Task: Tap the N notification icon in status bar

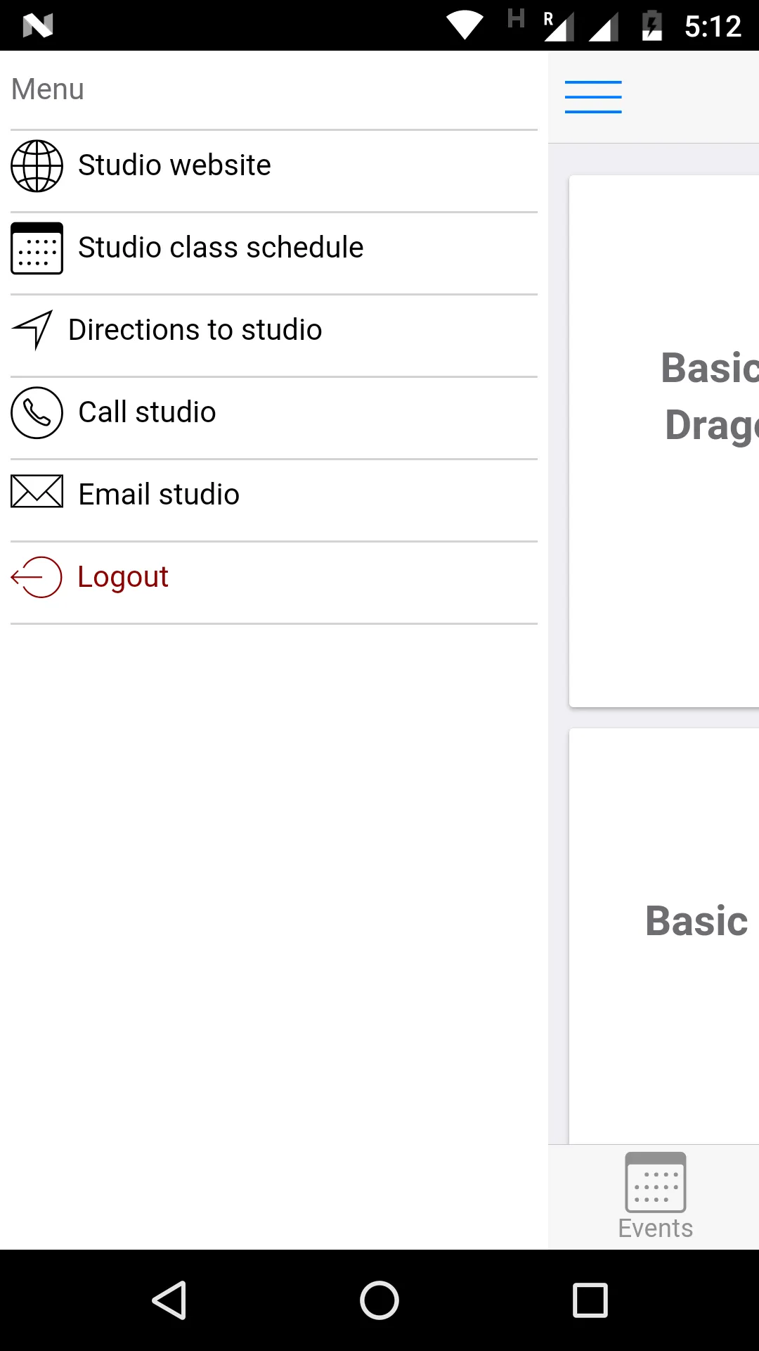Action: pyautogui.click(x=38, y=26)
